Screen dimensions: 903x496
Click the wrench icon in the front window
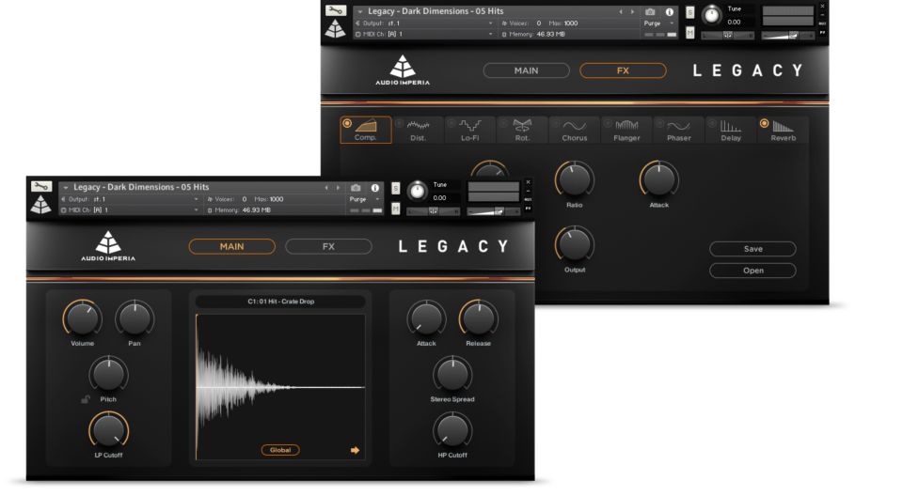pos(40,187)
